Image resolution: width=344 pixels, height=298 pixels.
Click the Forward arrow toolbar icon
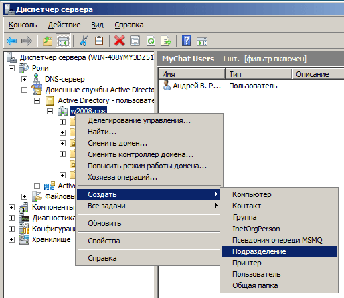tap(27, 41)
